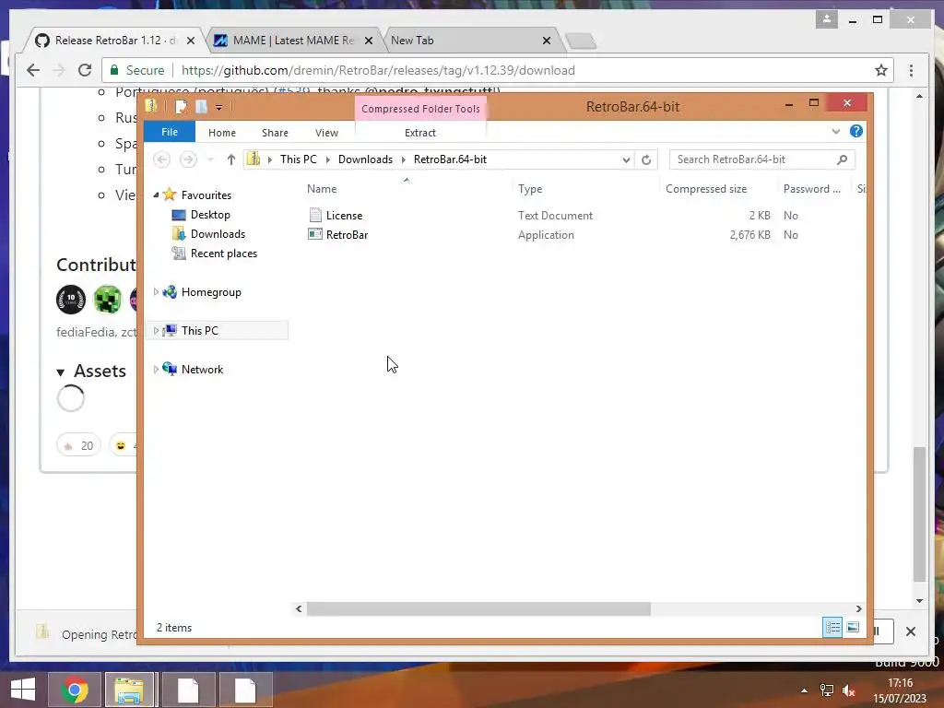Open address bar previous locations dropdown
The image size is (944, 708).
click(626, 159)
